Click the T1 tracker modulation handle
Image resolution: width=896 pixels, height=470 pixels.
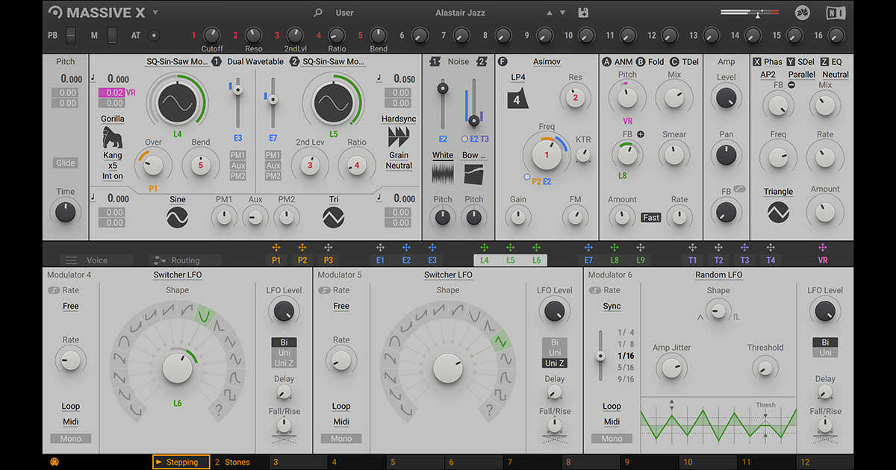(x=692, y=248)
